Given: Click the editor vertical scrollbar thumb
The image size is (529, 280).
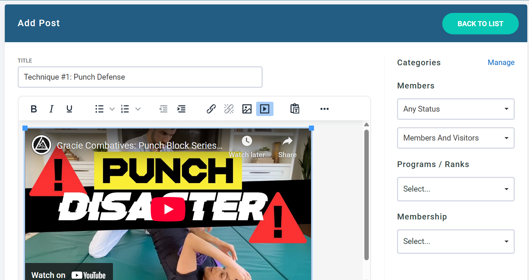Looking at the screenshot, I should [x=366, y=195].
